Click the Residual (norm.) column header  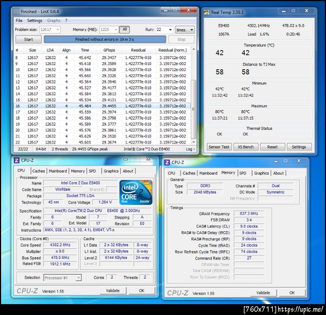(x=173, y=50)
